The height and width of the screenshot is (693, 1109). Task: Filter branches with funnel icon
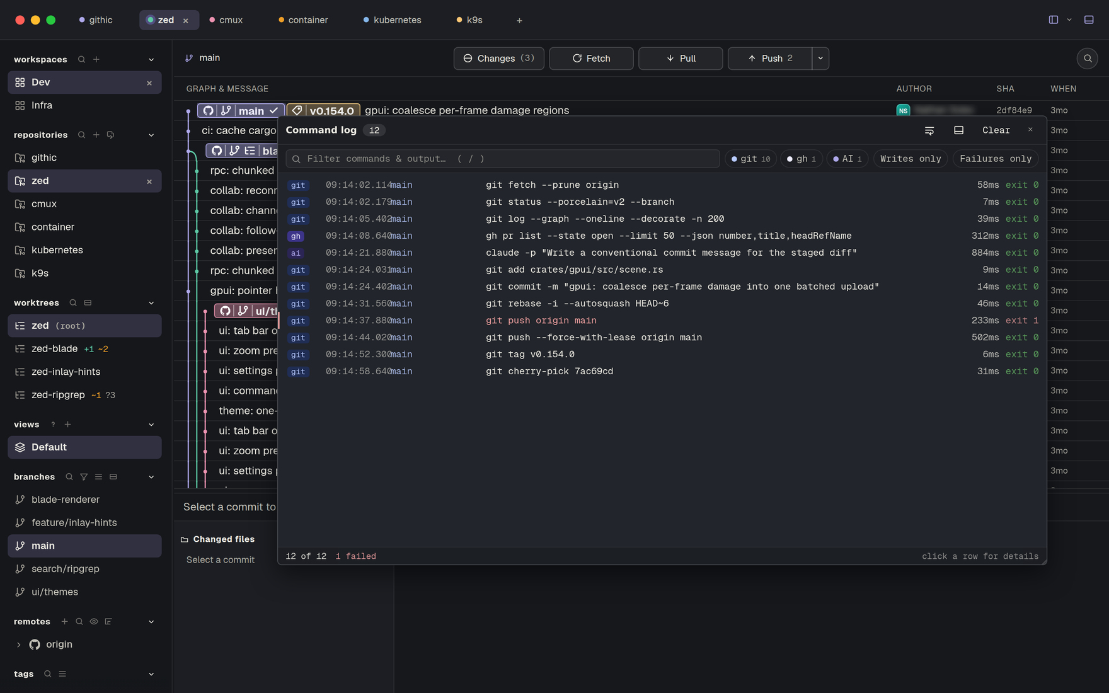coord(84,477)
